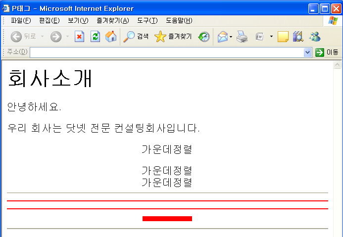Open the yellow Discuss note icon
The image size is (343, 237).
click(283, 37)
